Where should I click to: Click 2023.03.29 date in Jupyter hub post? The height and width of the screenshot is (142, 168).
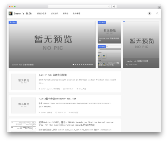(69, 89)
